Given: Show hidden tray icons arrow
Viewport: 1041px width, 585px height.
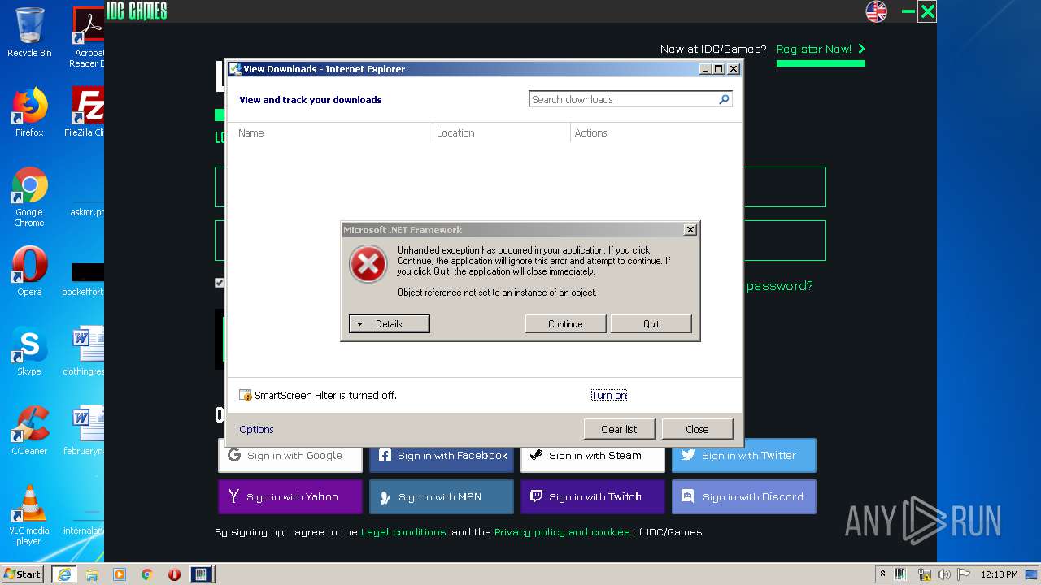Looking at the screenshot, I should click(882, 574).
